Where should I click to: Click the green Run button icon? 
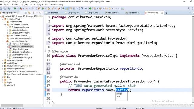point(15,8)
